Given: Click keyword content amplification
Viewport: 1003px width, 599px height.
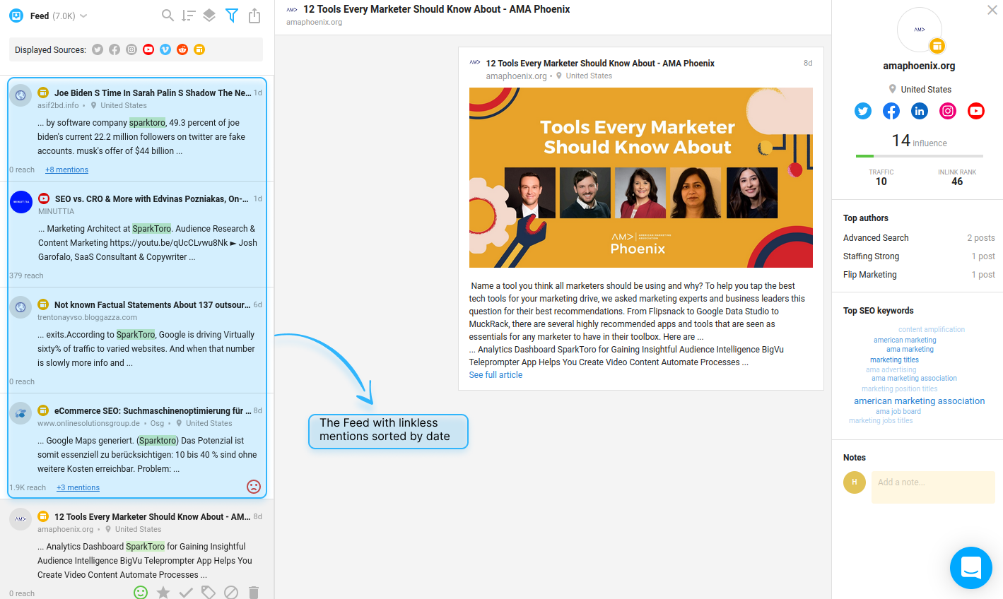Looking at the screenshot, I should (x=932, y=329).
